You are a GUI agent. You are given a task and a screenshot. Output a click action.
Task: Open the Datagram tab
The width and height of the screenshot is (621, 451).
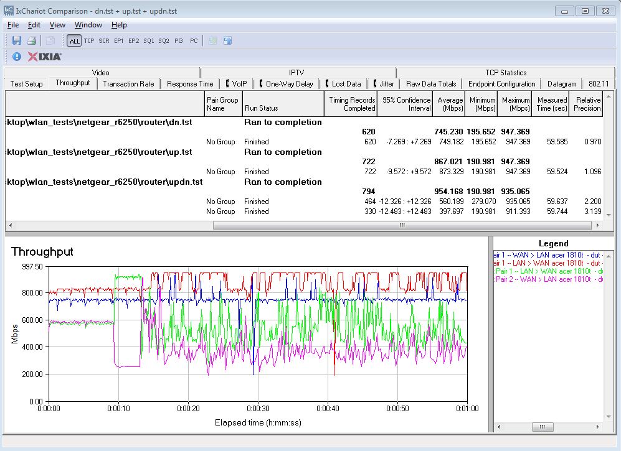562,84
